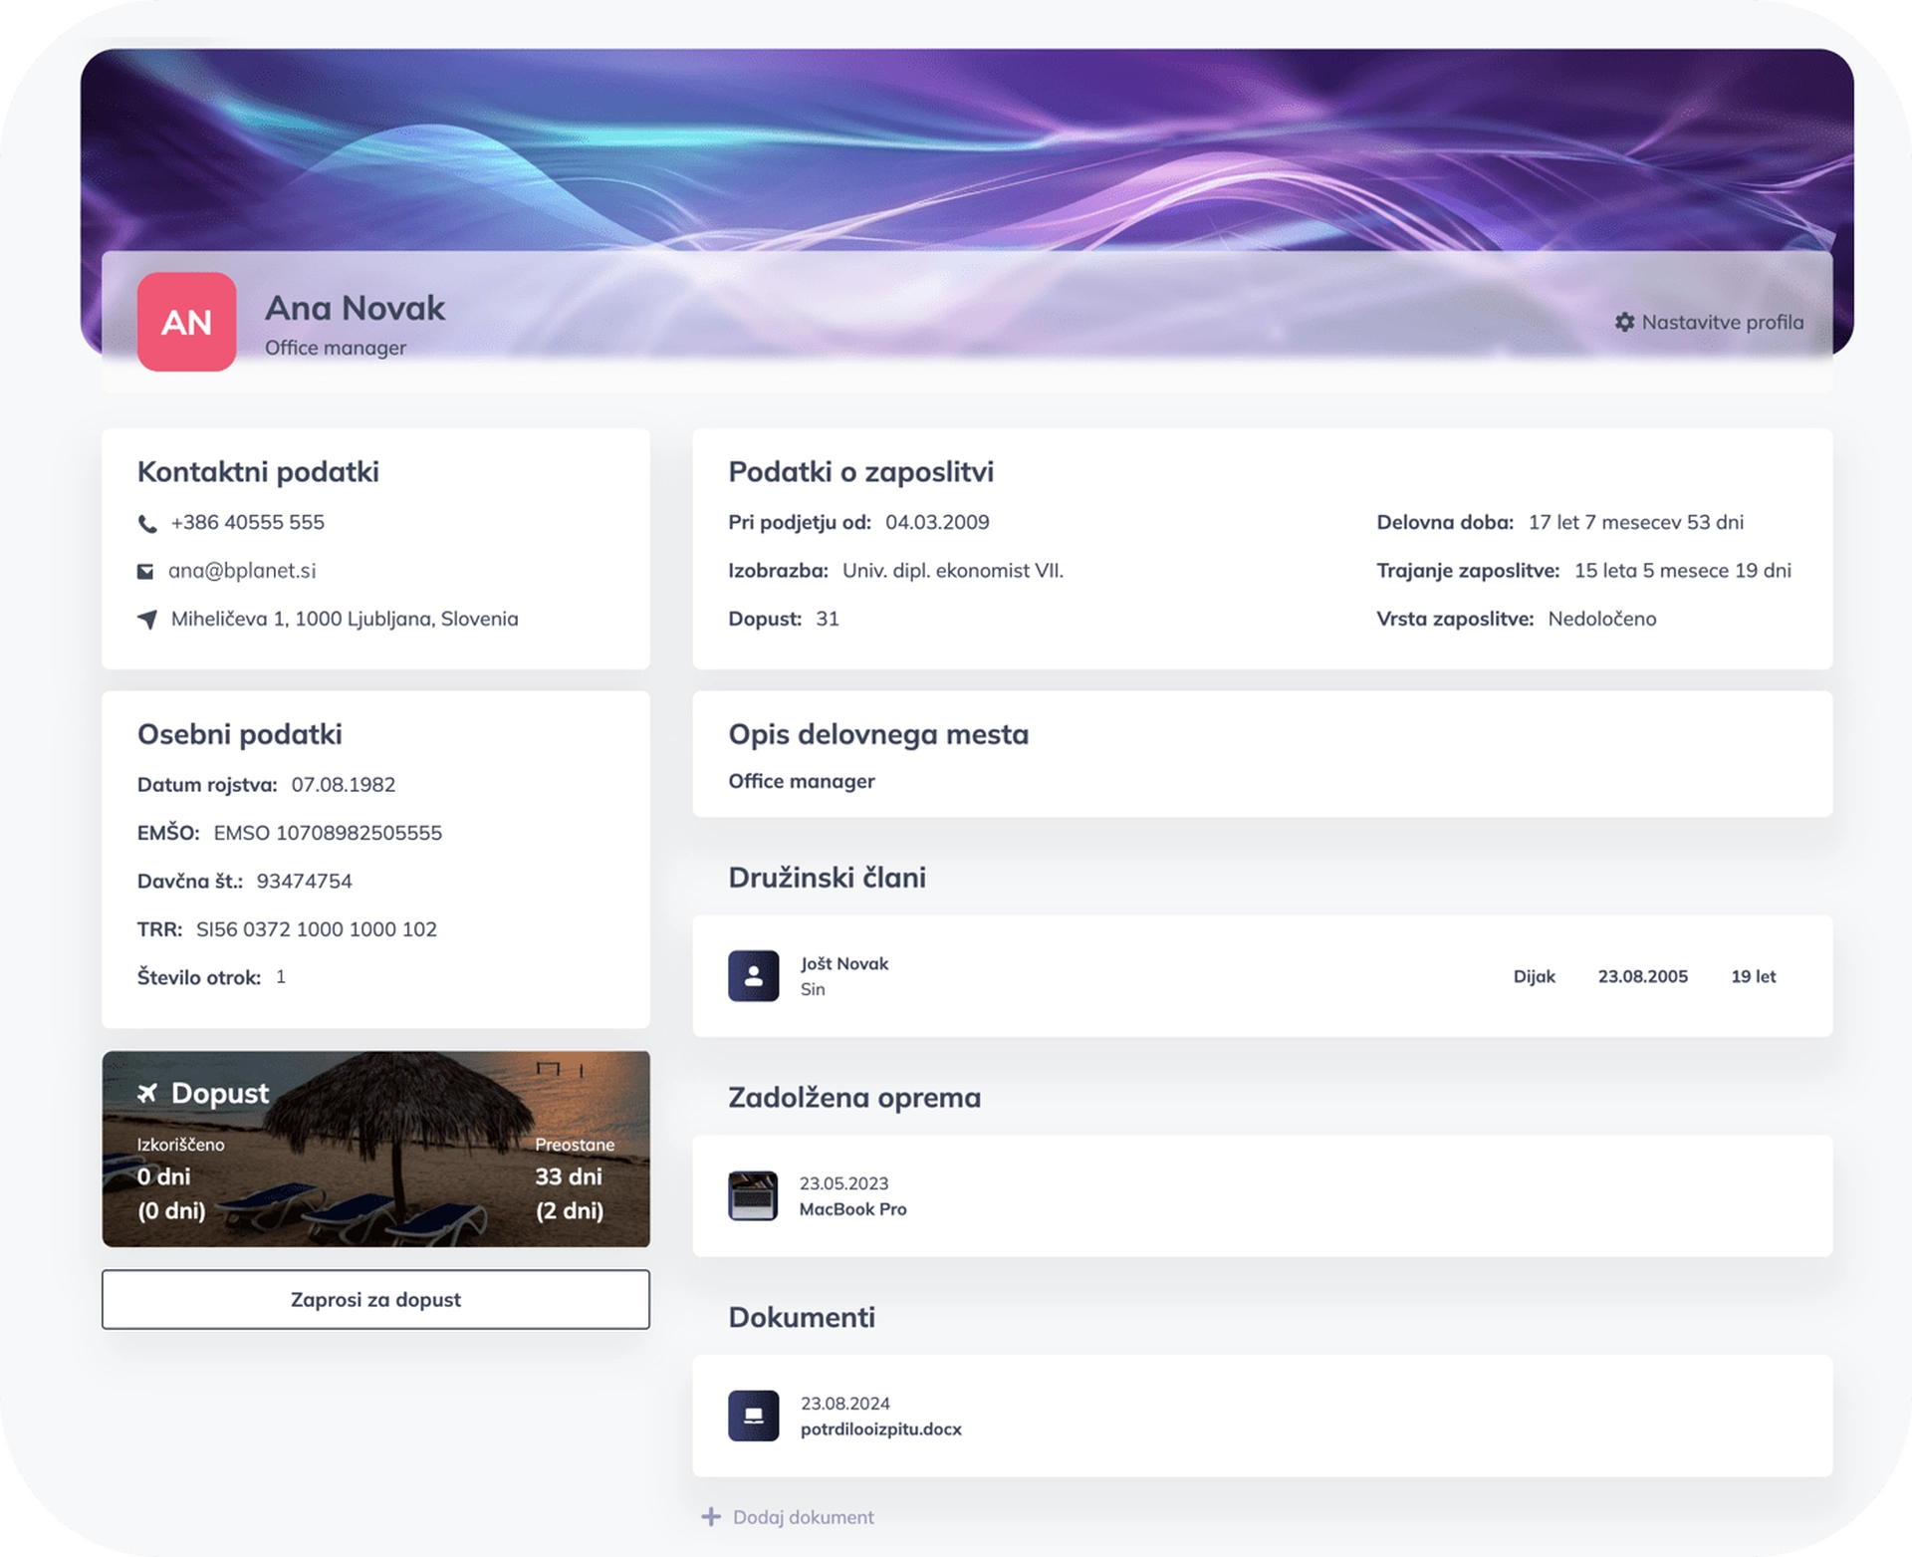This screenshot has height=1557, width=1912.
Task: Click the potrdilooizpitu.docx document icon
Action: 753,1416
